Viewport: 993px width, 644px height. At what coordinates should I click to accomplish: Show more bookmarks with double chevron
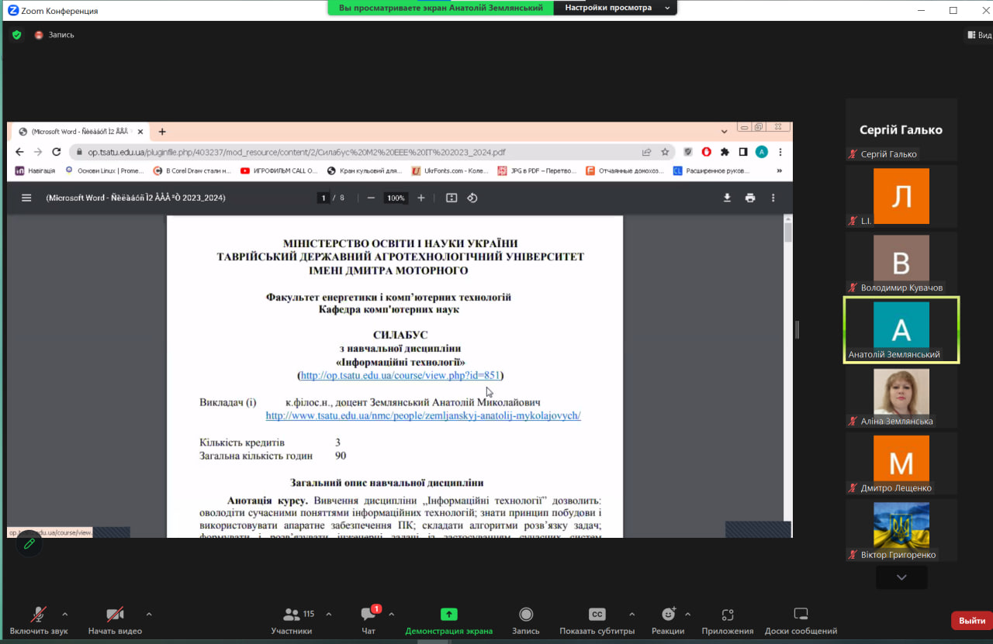[779, 170]
